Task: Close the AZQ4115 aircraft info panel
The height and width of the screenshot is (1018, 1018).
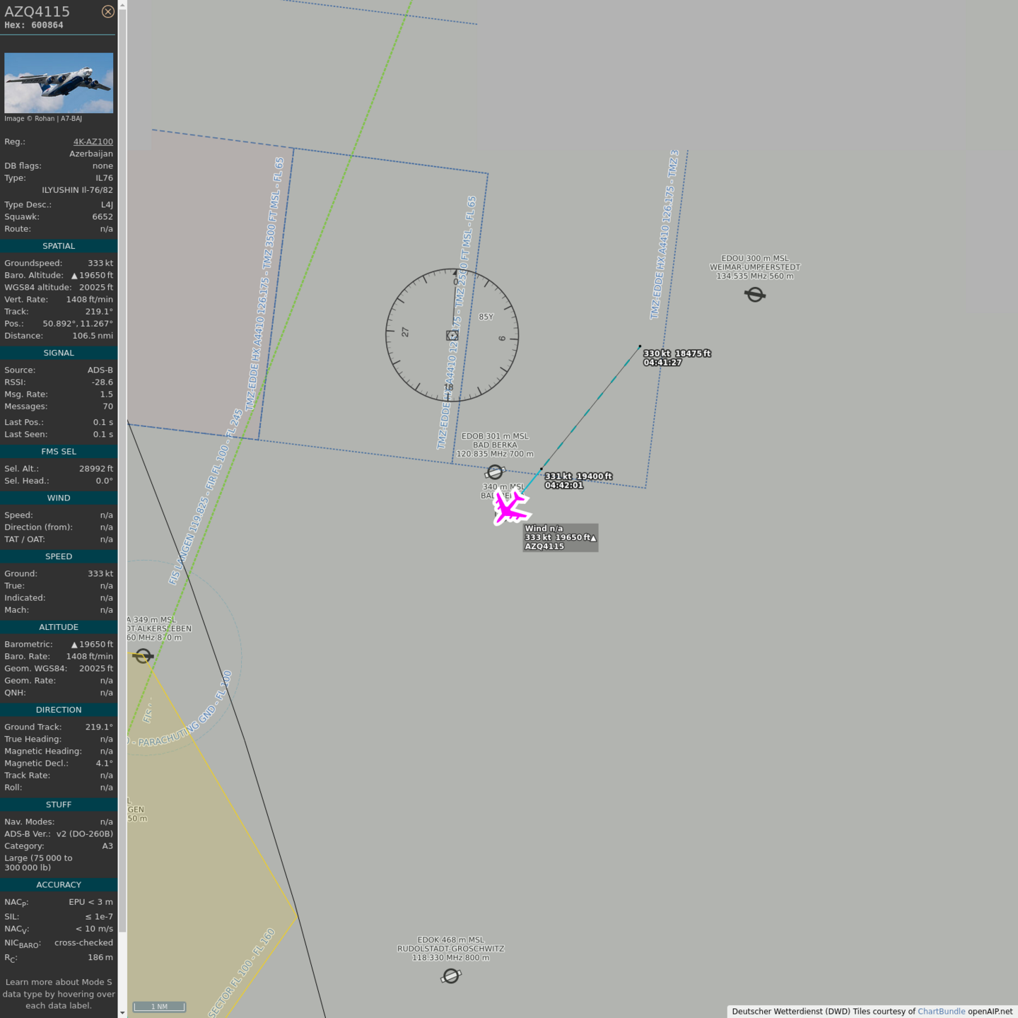Action: [x=107, y=11]
